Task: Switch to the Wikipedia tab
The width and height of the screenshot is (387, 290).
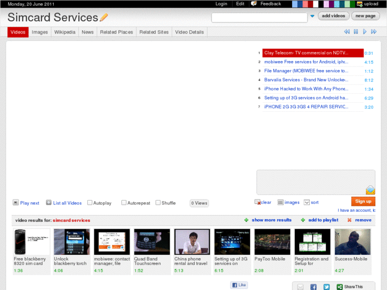Action: tap(64, 32)
